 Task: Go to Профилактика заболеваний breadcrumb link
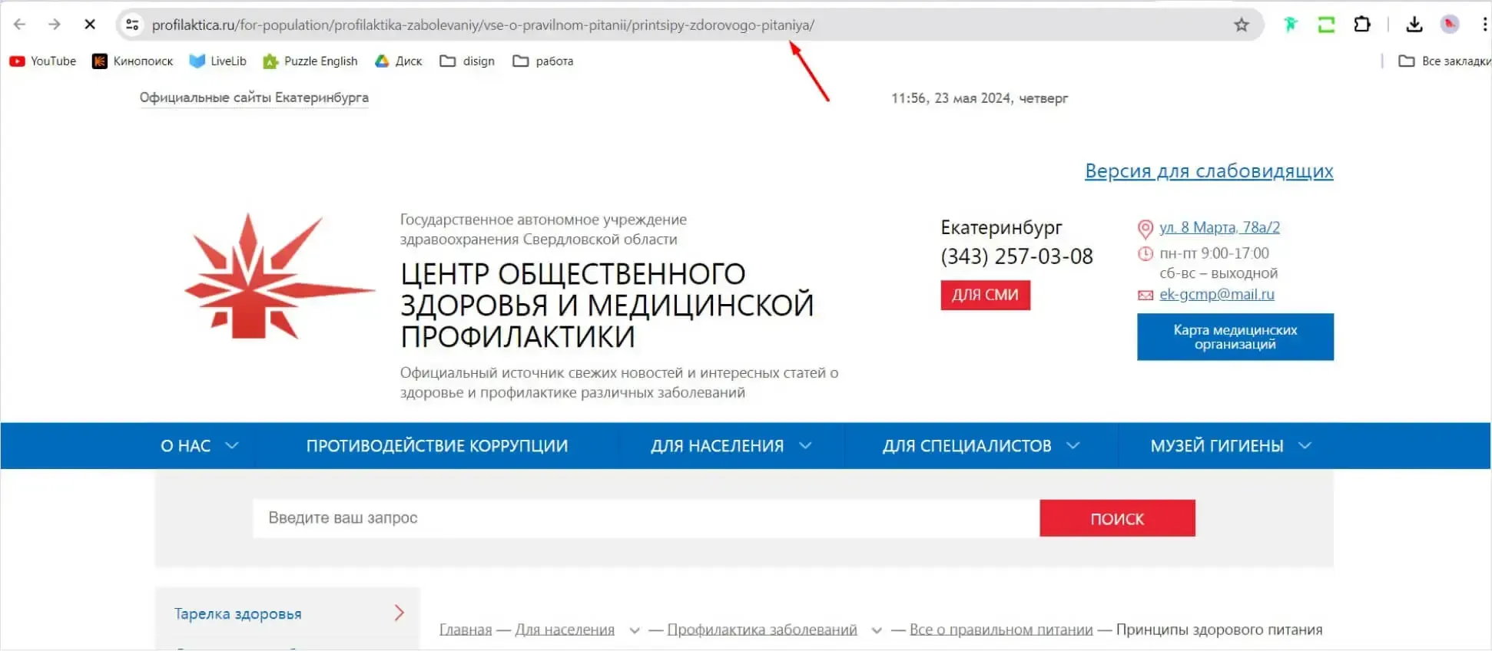pyautogui.click(x=762, y=630)
